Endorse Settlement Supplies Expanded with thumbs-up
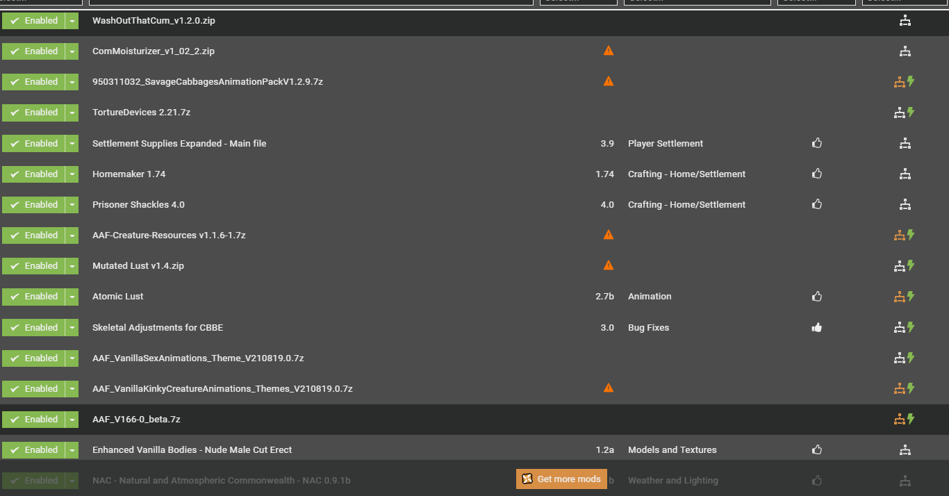Screen dimensions: 949x496 tap(817, 143)
